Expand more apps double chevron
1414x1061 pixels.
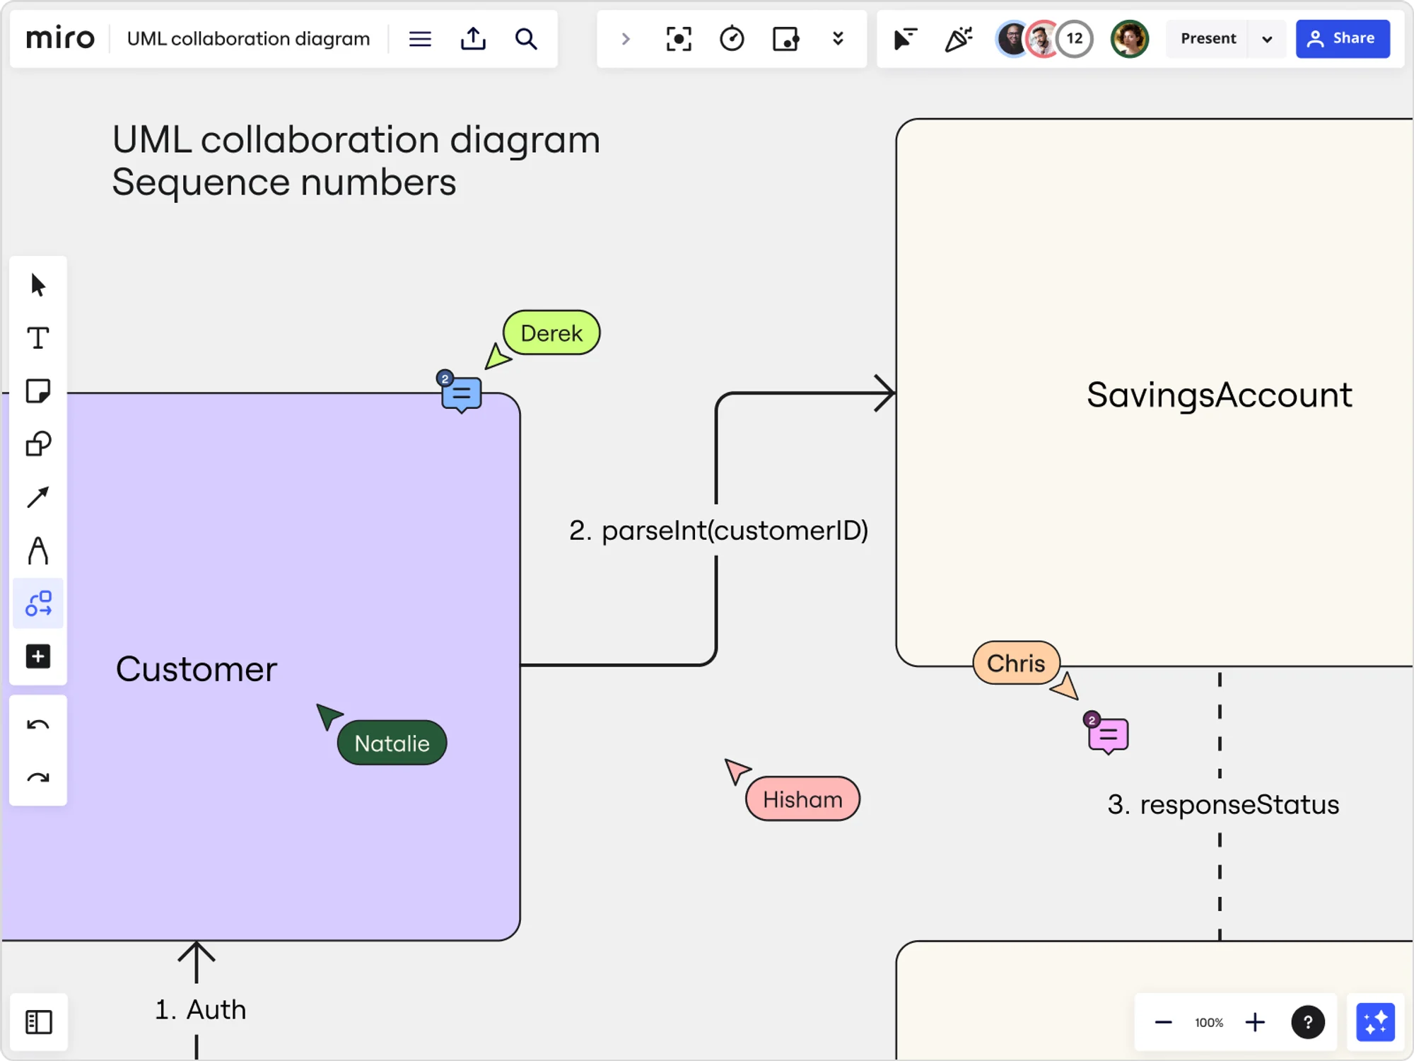[x=838, y=39]
